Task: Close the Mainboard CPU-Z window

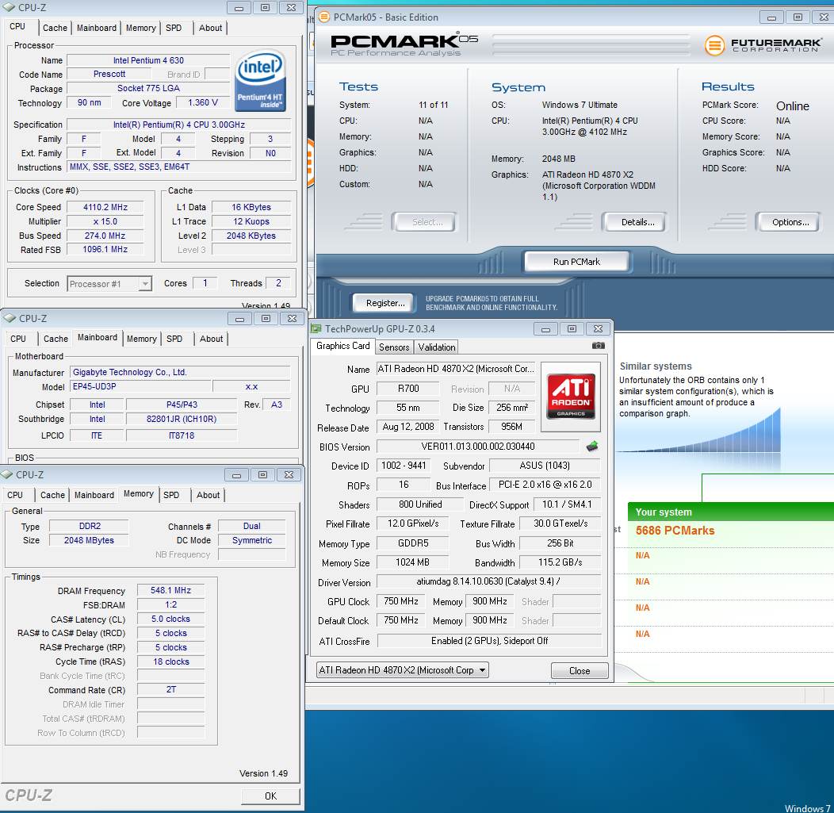Action: click(x=292, y=318)
